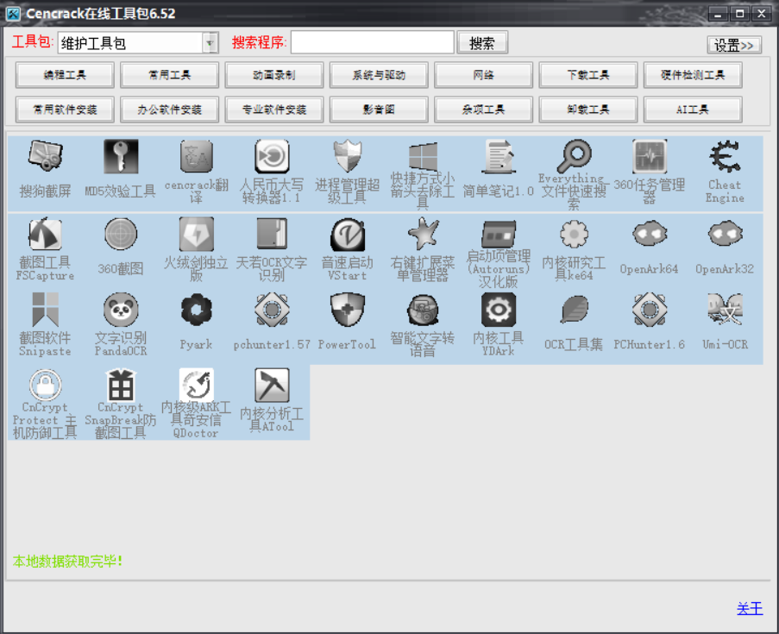Switch to 动画录制 category
779x634 pixels.
pyautogui.click(x=274, y=75)
